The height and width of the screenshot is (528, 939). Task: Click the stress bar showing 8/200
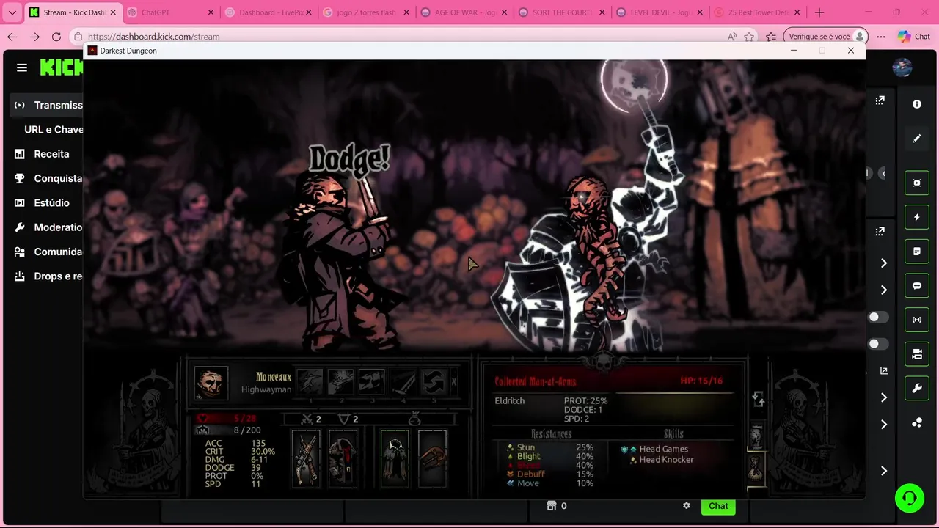(227, 430)
